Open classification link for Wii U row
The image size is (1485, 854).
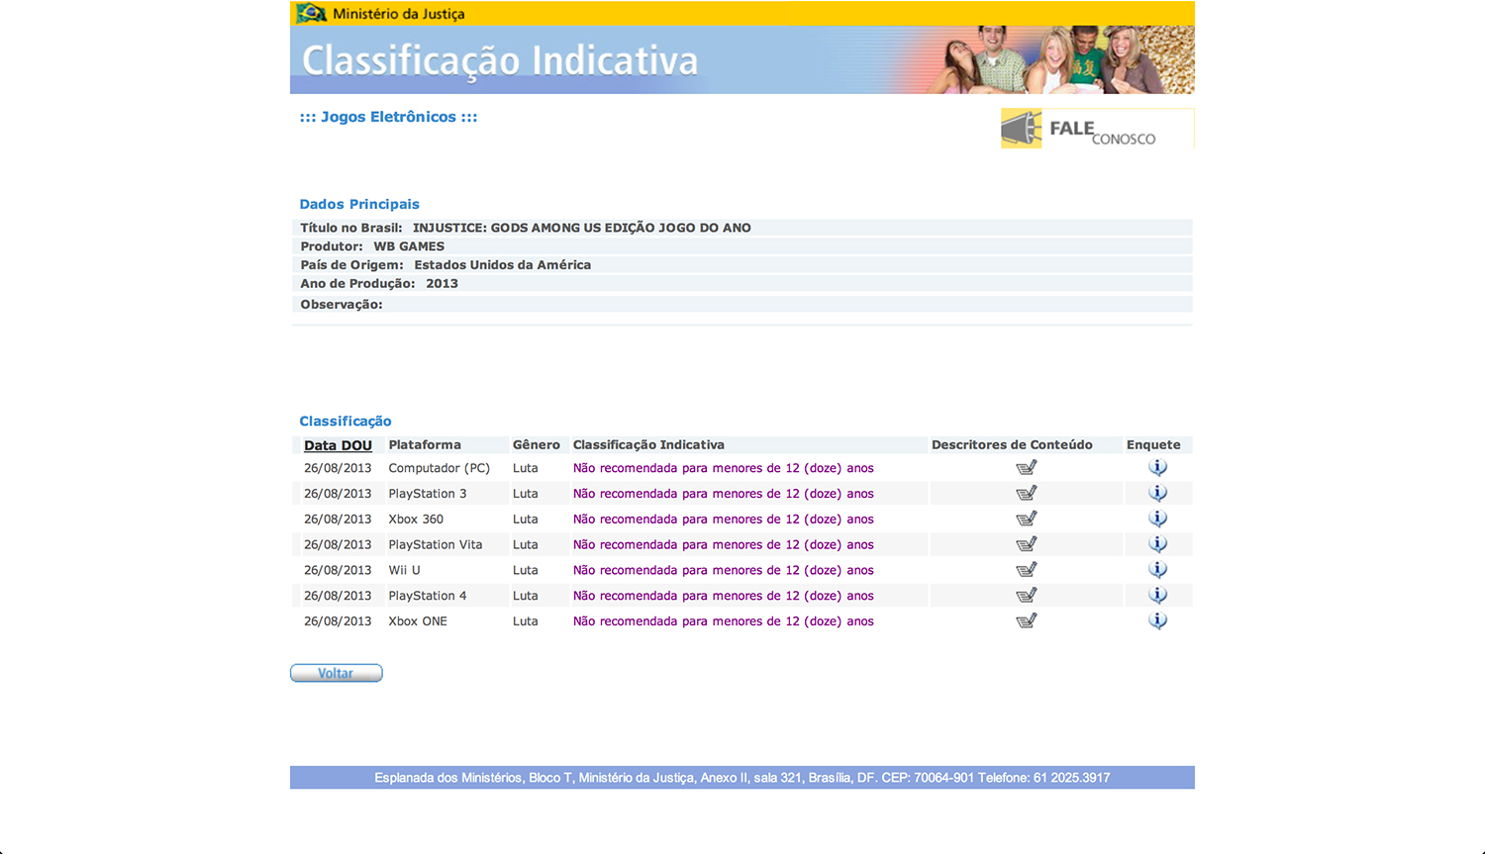click(724, 571)
